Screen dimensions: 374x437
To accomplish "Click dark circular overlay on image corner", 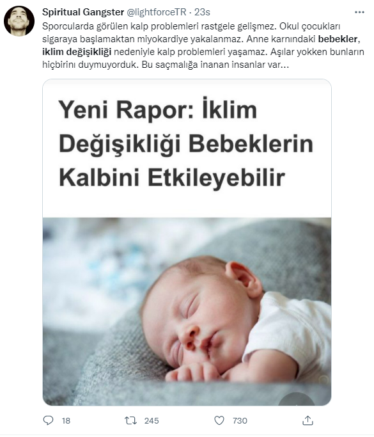I will (297, 399).
